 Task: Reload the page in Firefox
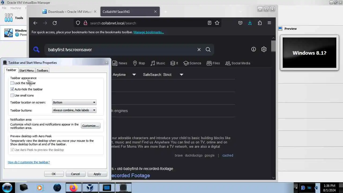pyautogui.click(x=55, y=23)
